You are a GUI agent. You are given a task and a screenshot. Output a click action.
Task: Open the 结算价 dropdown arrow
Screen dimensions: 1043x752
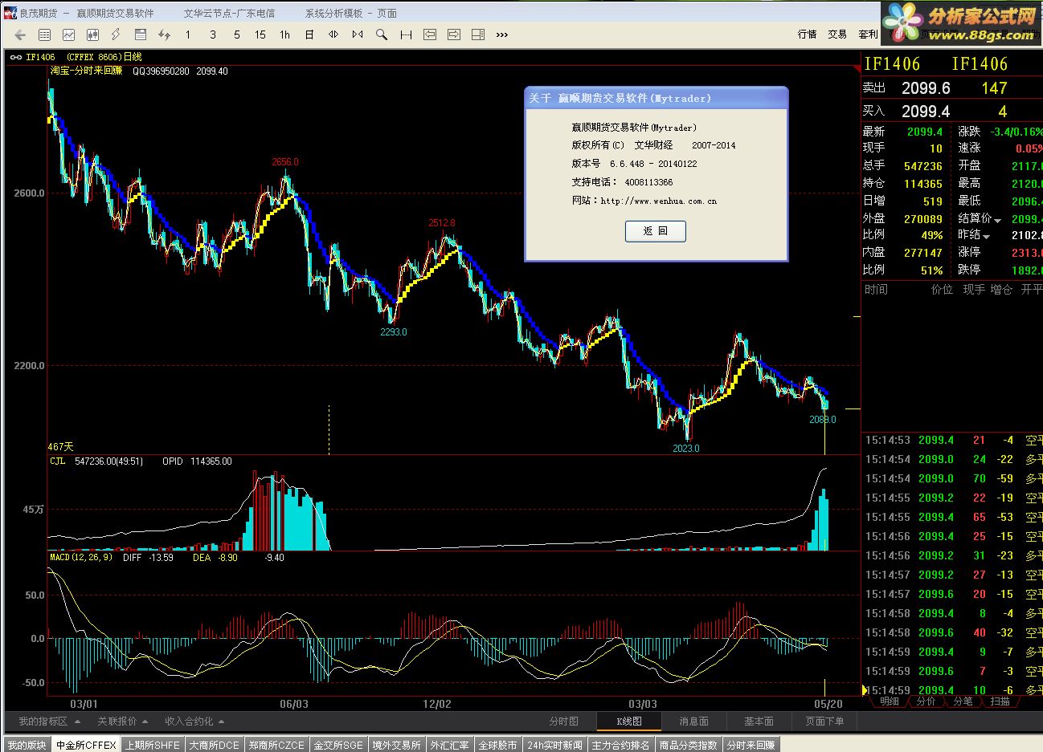click(997, 221)
